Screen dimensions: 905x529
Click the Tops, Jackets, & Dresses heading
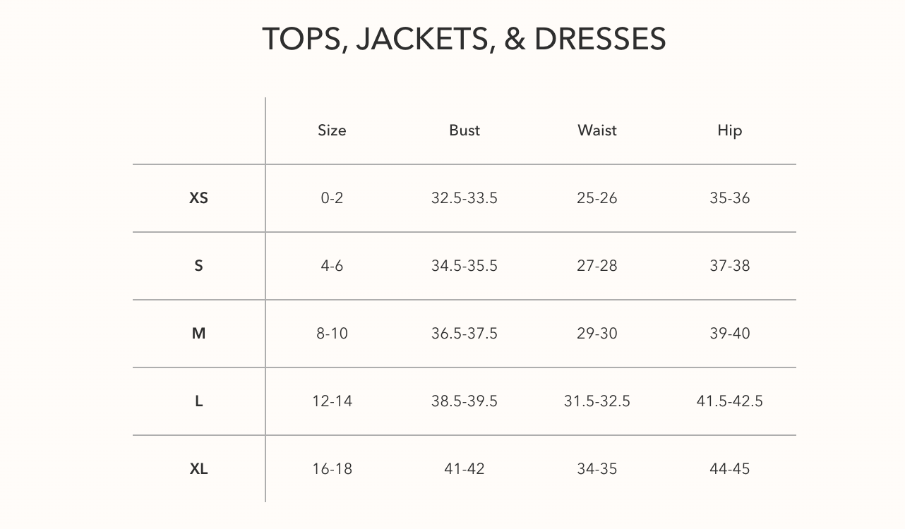pos(464,39)
